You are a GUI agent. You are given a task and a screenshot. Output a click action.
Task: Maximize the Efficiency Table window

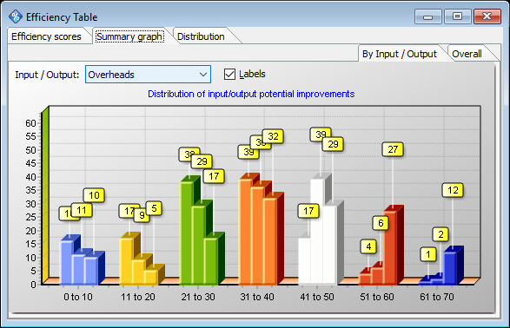pyautogui.click(x=457, y=16)
